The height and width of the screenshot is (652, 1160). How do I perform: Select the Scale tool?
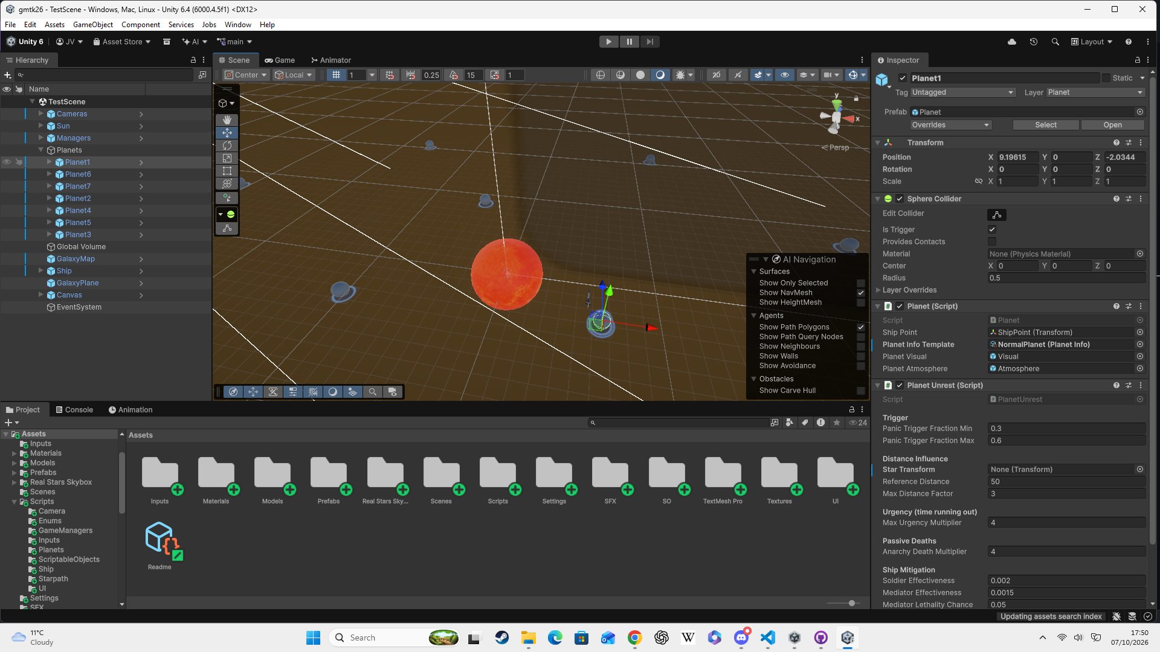click(227, 158)
